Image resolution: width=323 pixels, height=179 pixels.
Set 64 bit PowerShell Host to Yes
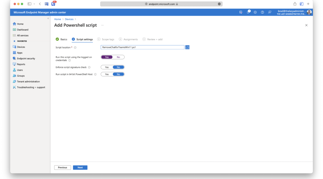107,74
